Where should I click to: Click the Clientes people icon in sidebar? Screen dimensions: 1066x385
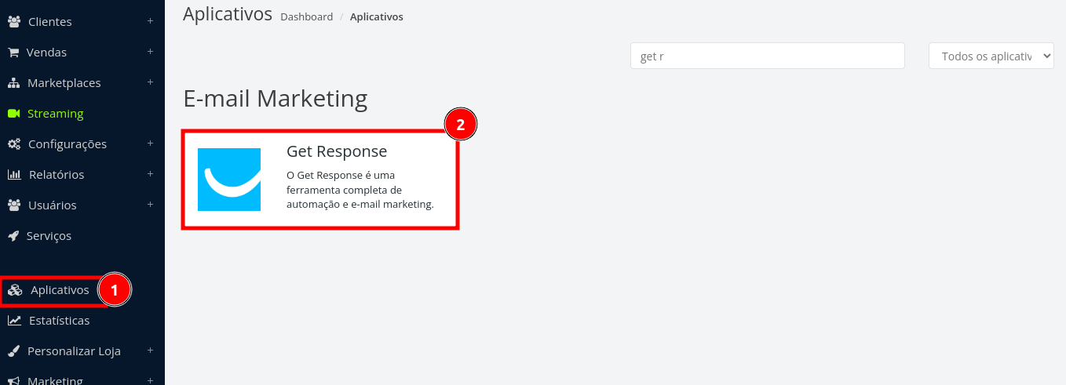point(13,22)
